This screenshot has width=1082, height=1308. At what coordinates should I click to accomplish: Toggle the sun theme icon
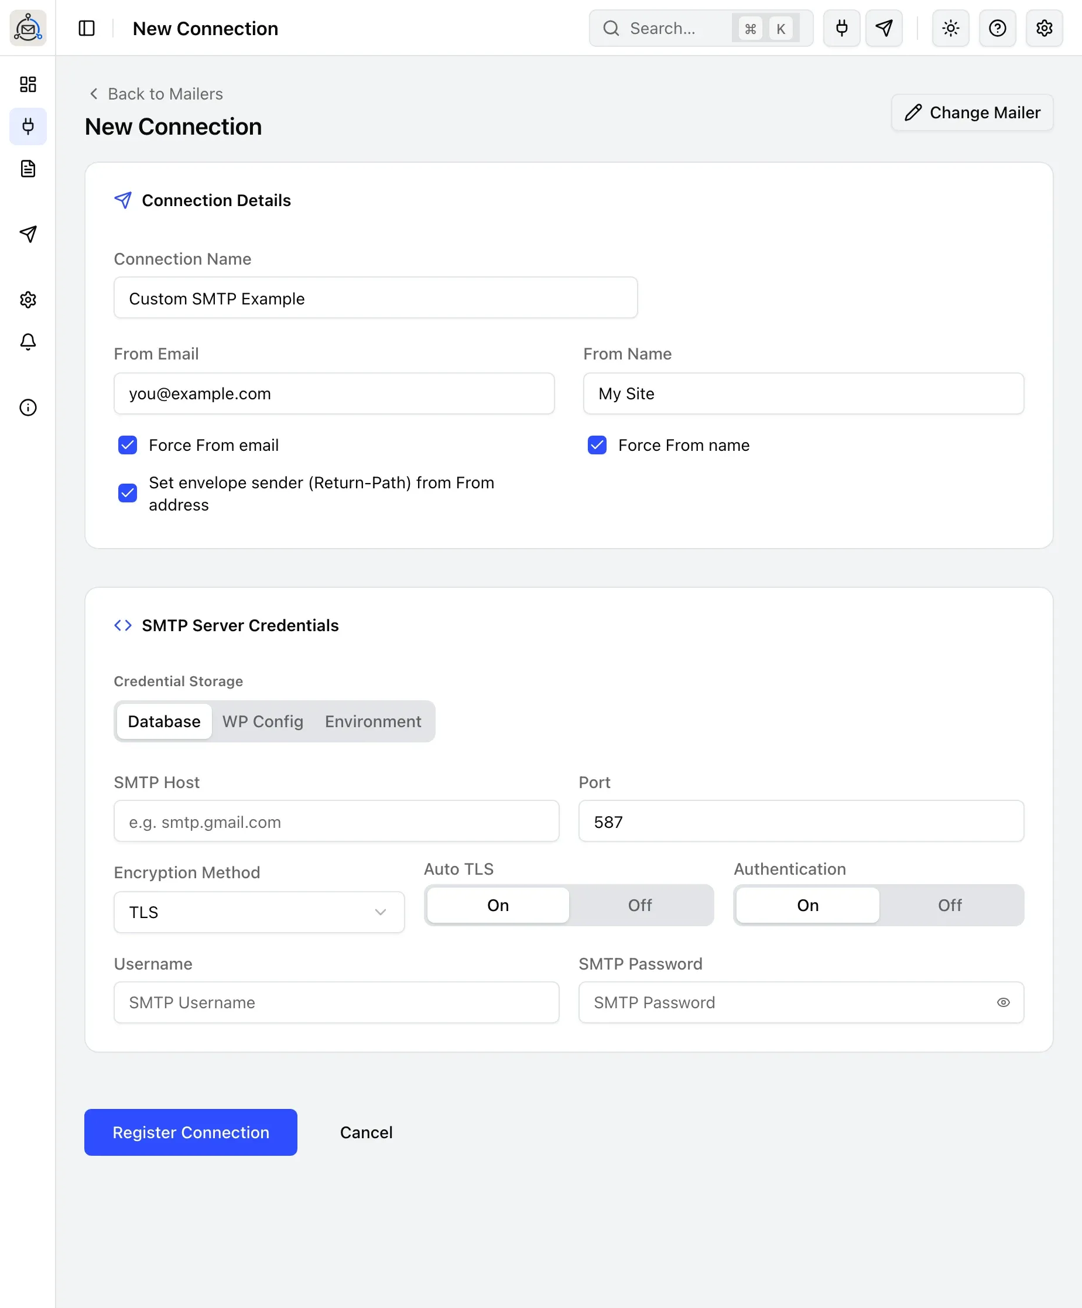[x=951, y=28]
